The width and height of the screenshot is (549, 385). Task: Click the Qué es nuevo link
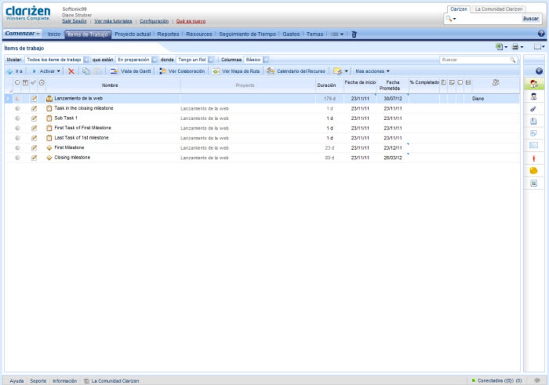[191, 21]
